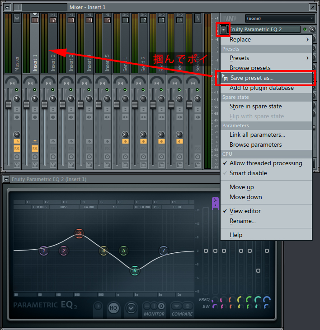Image resolution: width=320 pixels, height=330 pixels.
Task: Toggle Send 1 routing arrow to master
Action: click(125, 141)
